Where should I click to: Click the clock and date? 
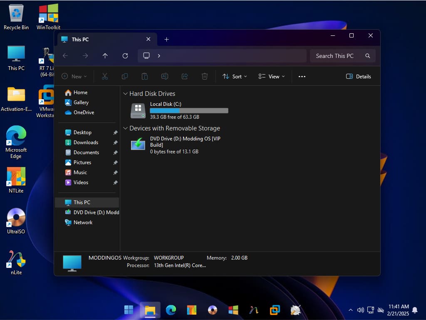pyautogui.click(x=398, y=310)
